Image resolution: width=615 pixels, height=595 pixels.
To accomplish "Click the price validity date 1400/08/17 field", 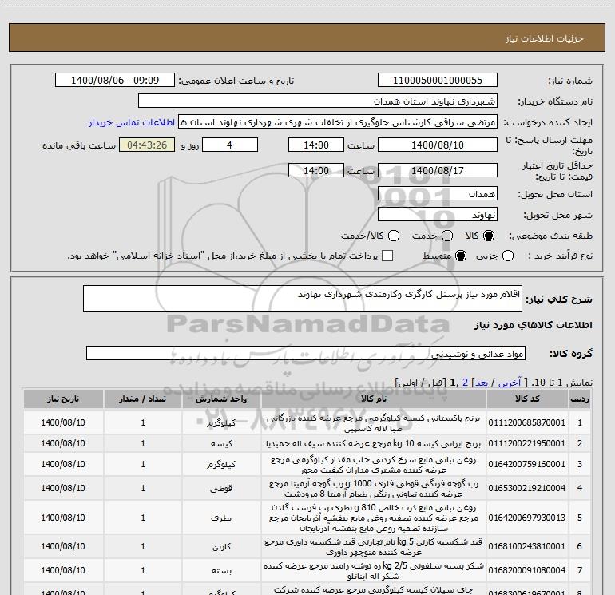I will (438, 170).
